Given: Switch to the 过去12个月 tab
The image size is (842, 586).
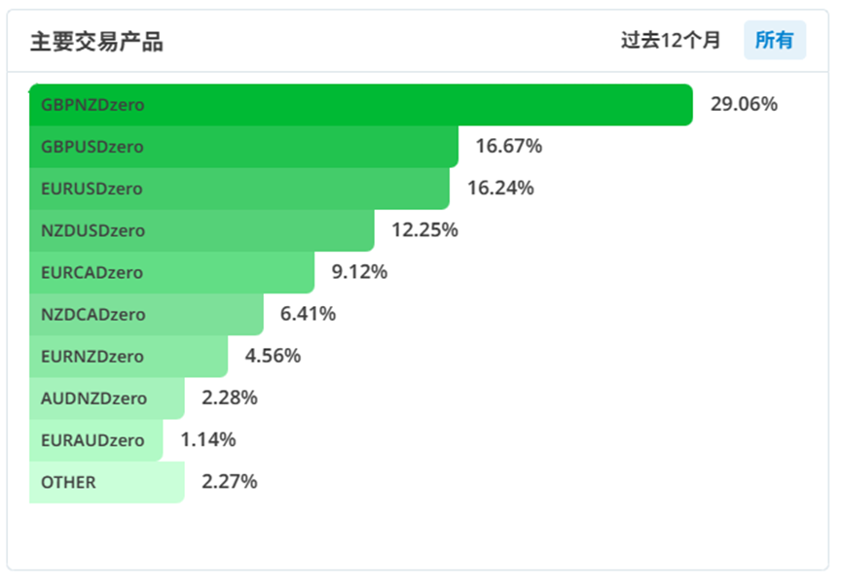Looking at the screenshot, I should (671, 41).
